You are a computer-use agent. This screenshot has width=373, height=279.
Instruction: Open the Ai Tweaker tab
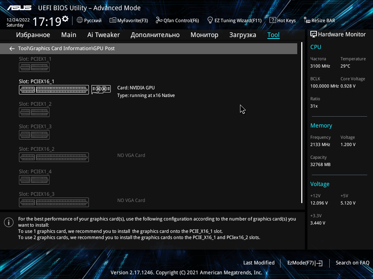coord(103,35)
